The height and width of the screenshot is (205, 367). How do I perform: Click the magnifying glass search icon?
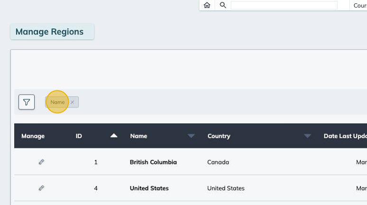[x=222, y=5]
